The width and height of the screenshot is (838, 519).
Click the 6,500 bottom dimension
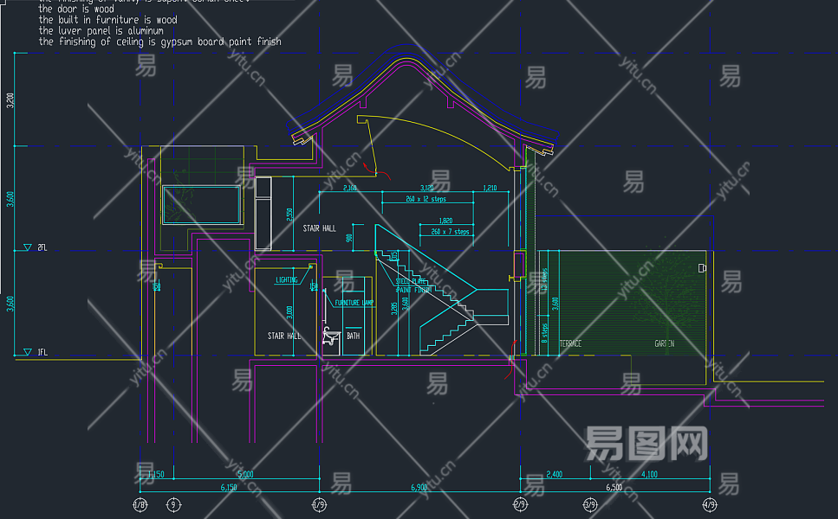[614, 487]
